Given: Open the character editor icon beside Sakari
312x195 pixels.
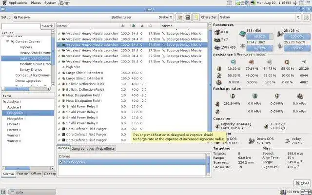Looking at the screenshot, I should pos(307,18).
